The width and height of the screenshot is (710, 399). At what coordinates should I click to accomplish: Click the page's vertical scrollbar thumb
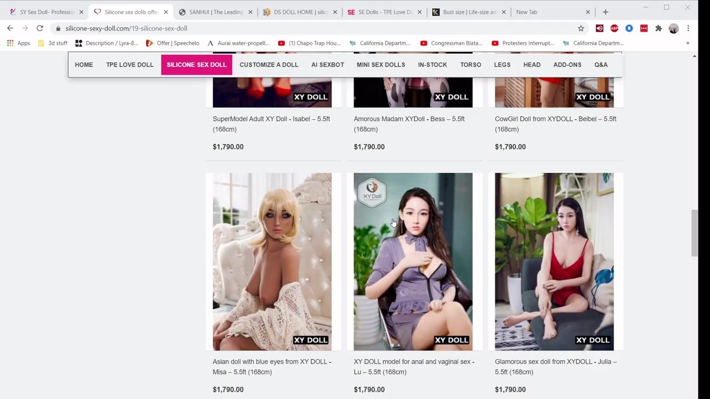click(x=694, y=233)
